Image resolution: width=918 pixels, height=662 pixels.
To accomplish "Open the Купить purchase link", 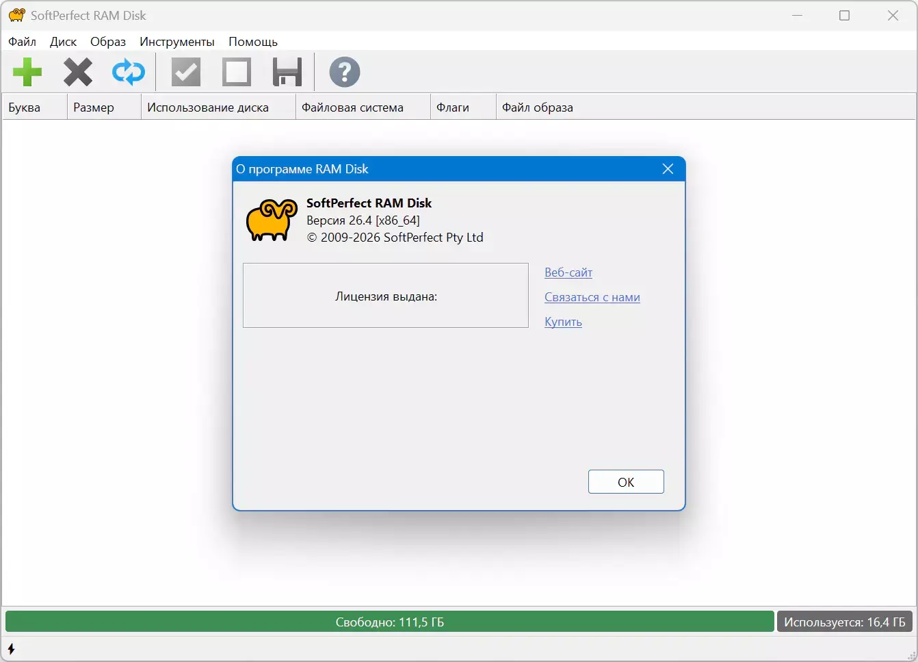I will tap(563, 322).
